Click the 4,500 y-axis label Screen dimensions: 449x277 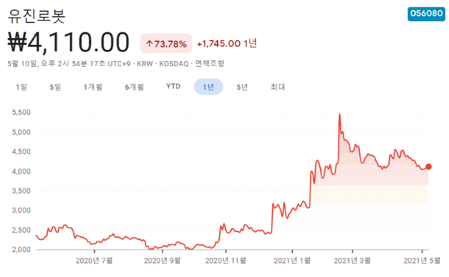tap(21, 152)
